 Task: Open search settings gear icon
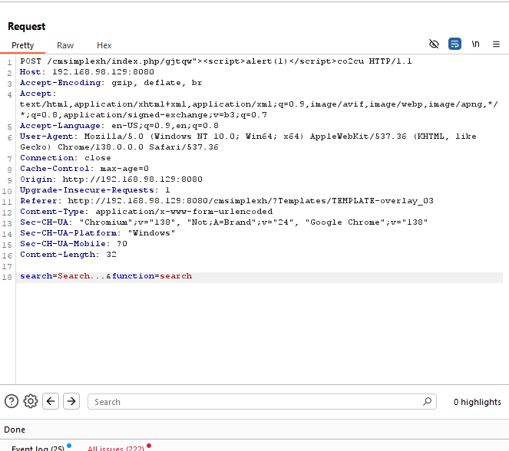31,401
